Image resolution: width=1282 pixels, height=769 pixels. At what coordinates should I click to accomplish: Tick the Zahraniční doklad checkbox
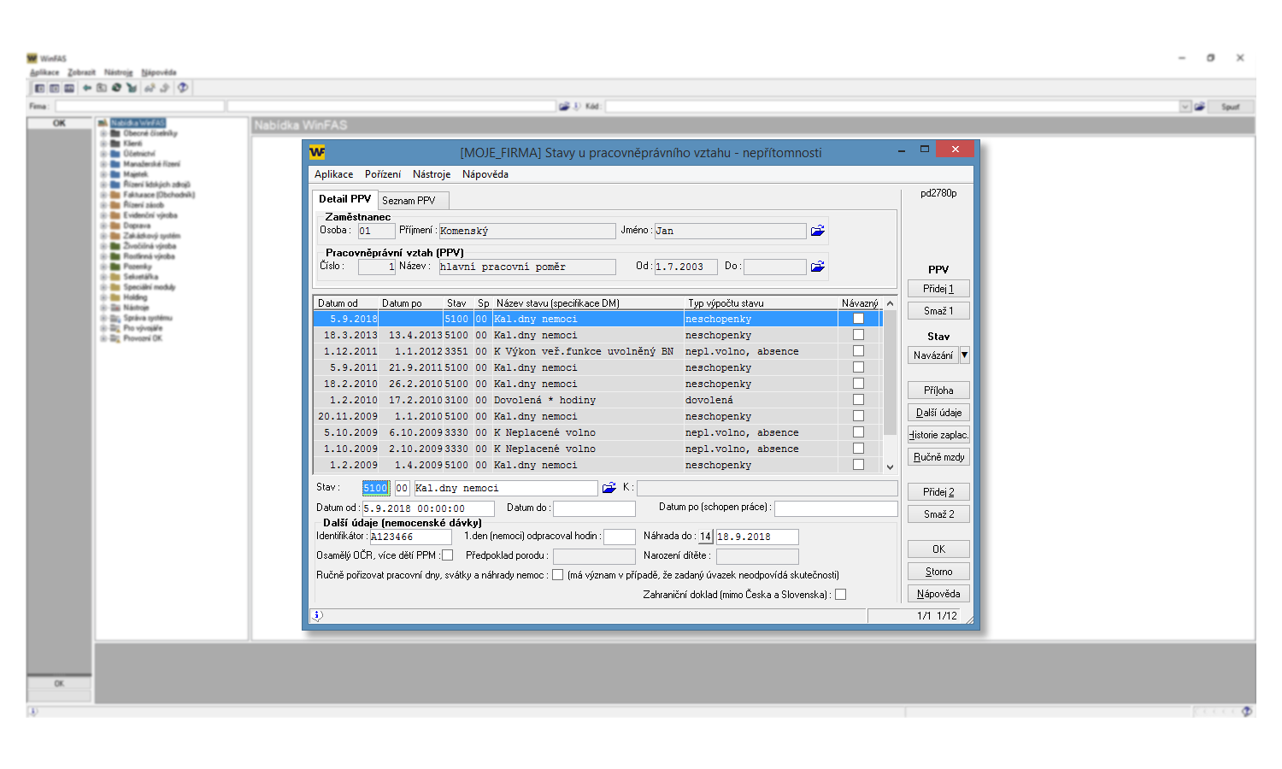tap(840, 595)
